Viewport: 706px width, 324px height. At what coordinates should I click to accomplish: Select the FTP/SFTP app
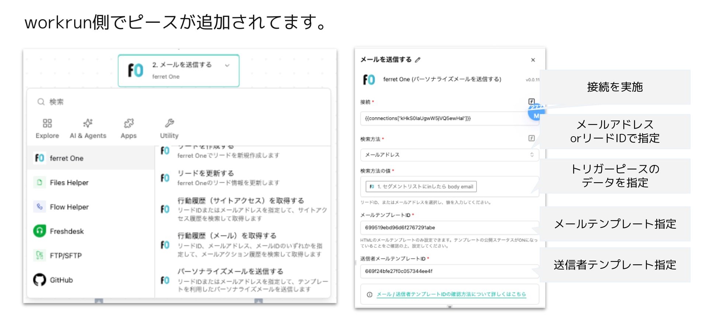[x=66, y=256]
